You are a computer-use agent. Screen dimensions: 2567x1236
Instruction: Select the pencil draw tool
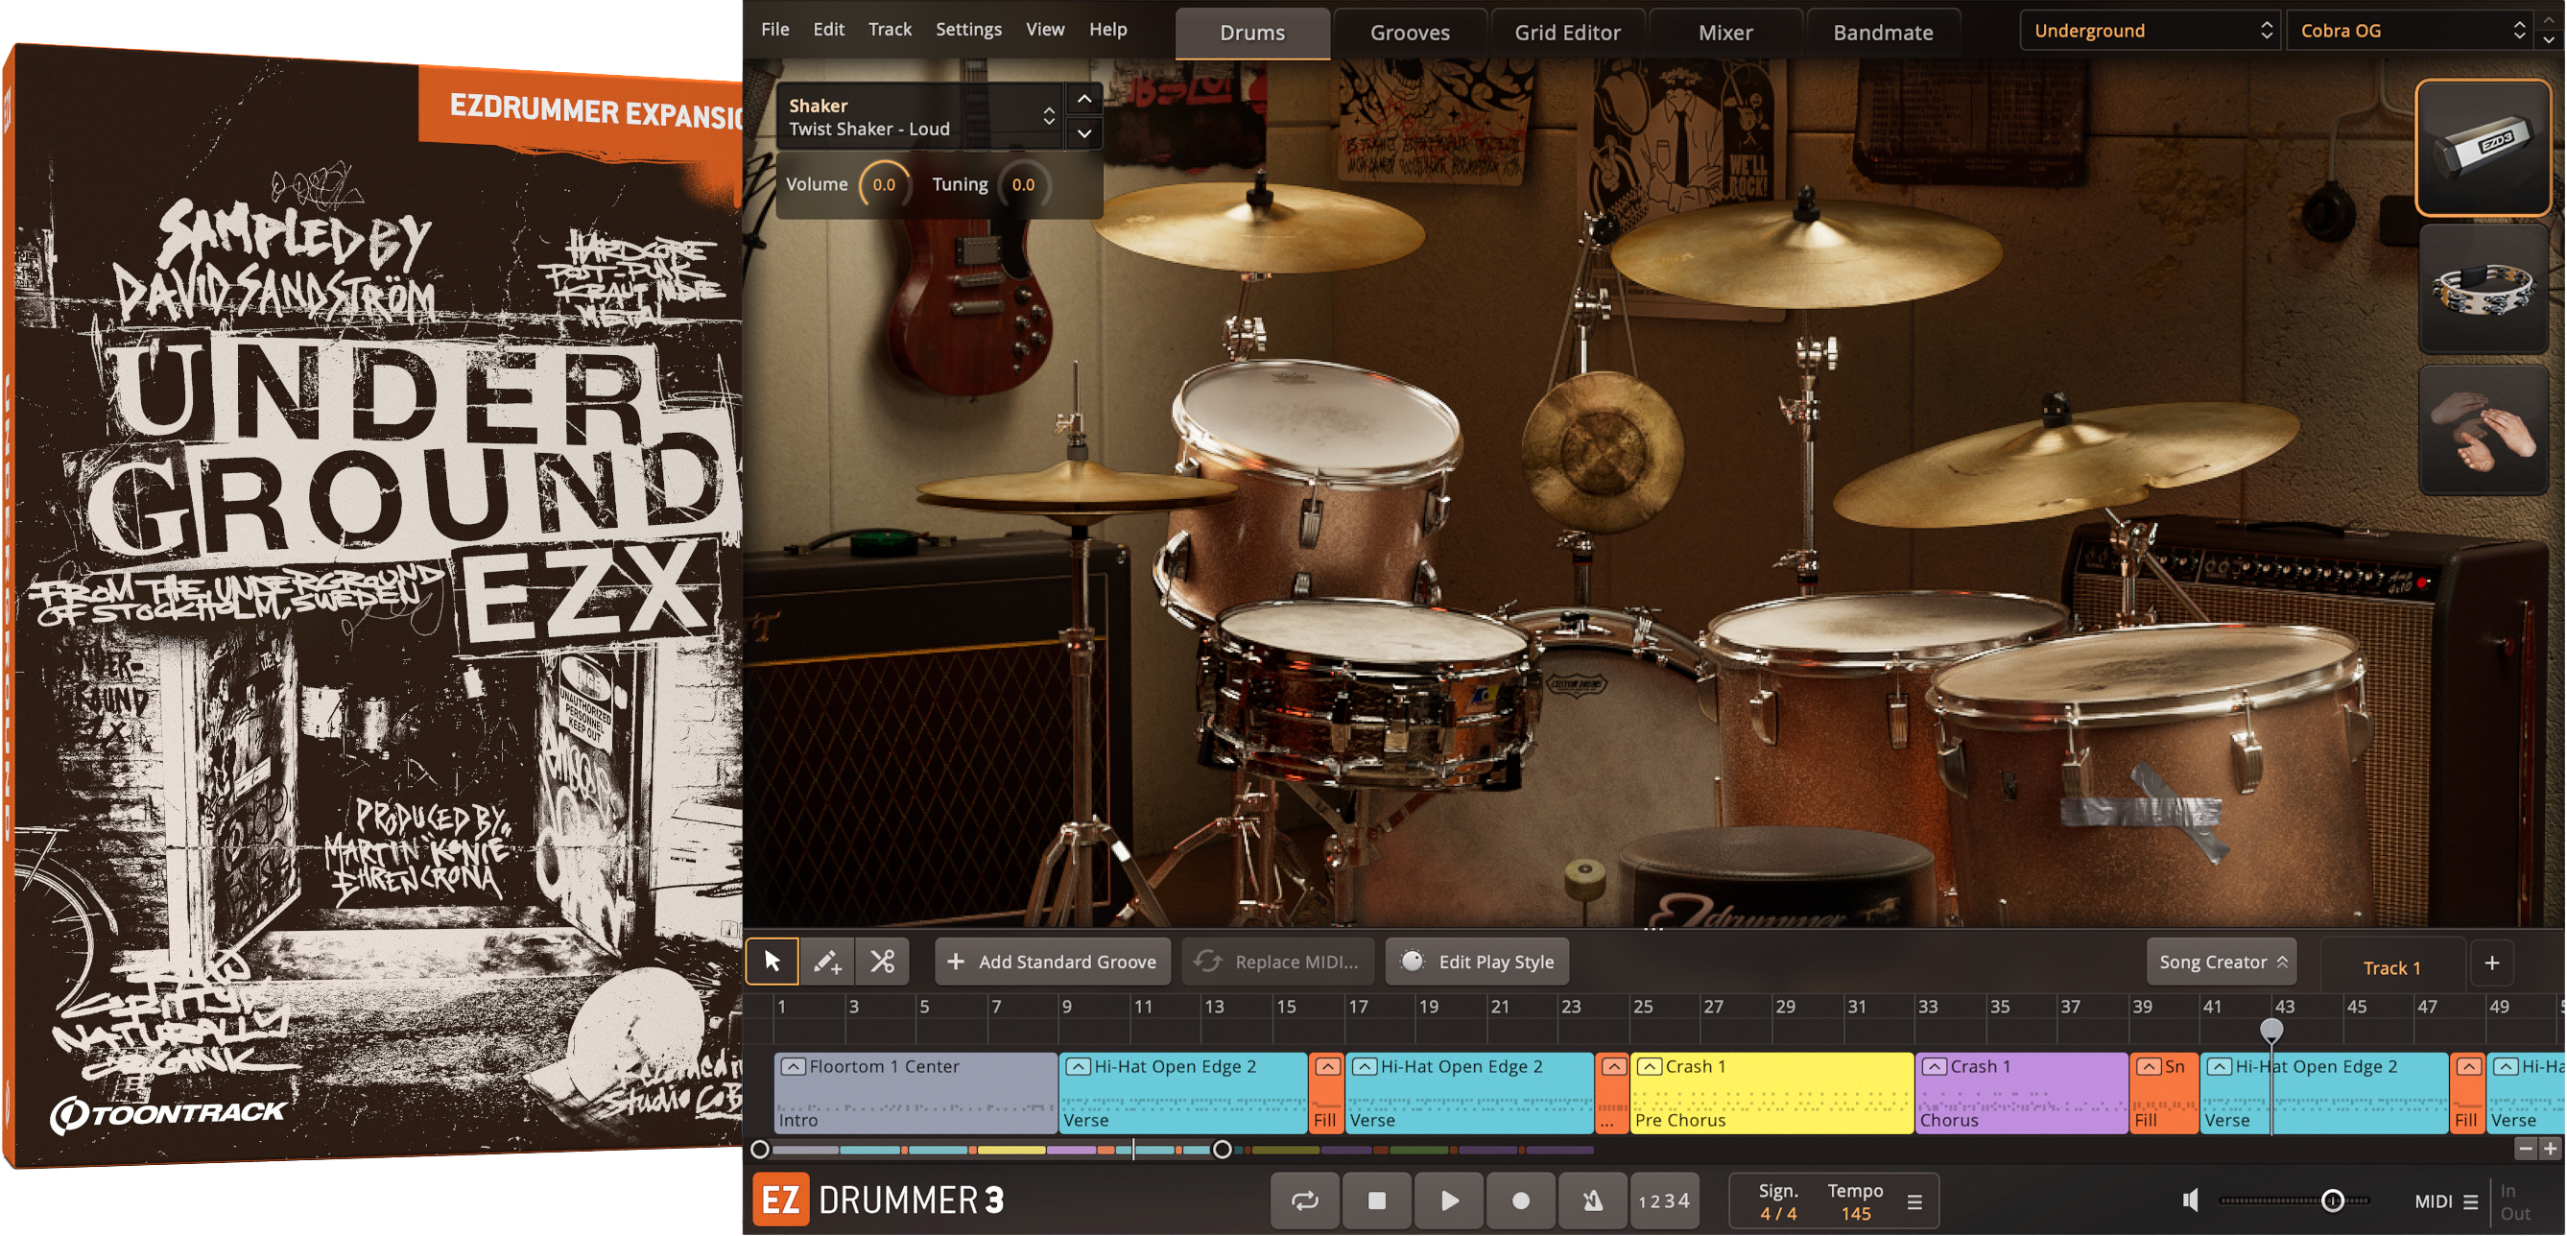[x=827, y=962]
